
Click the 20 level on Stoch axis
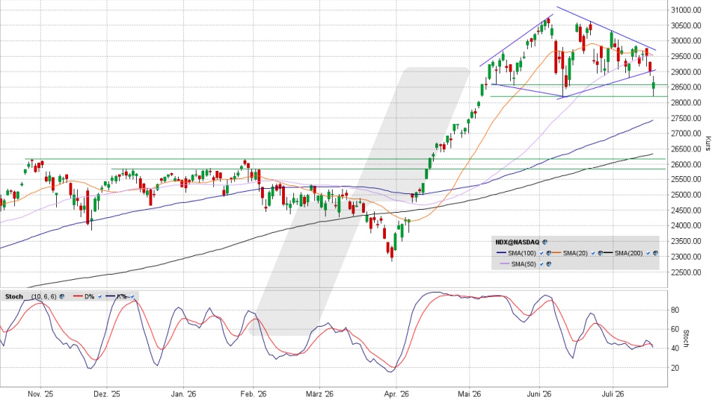[675, 368]
